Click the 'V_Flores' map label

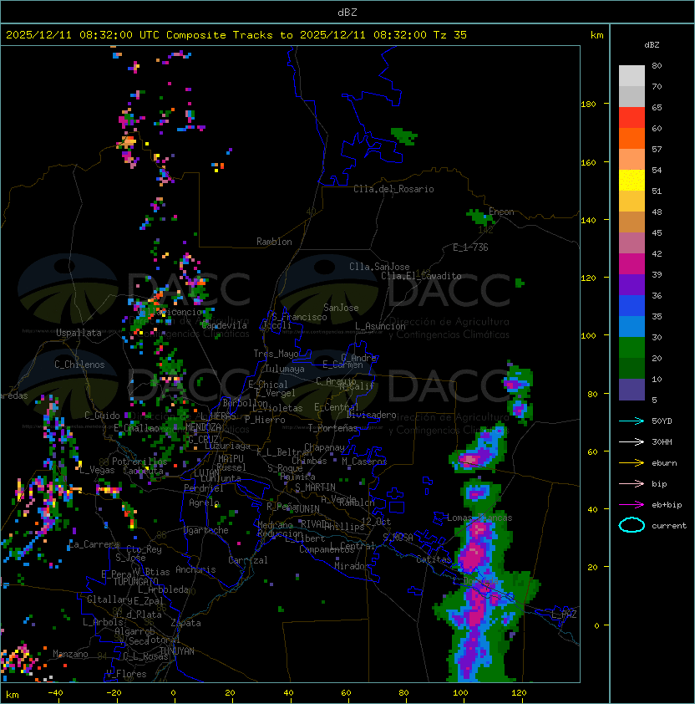(126, 674)
